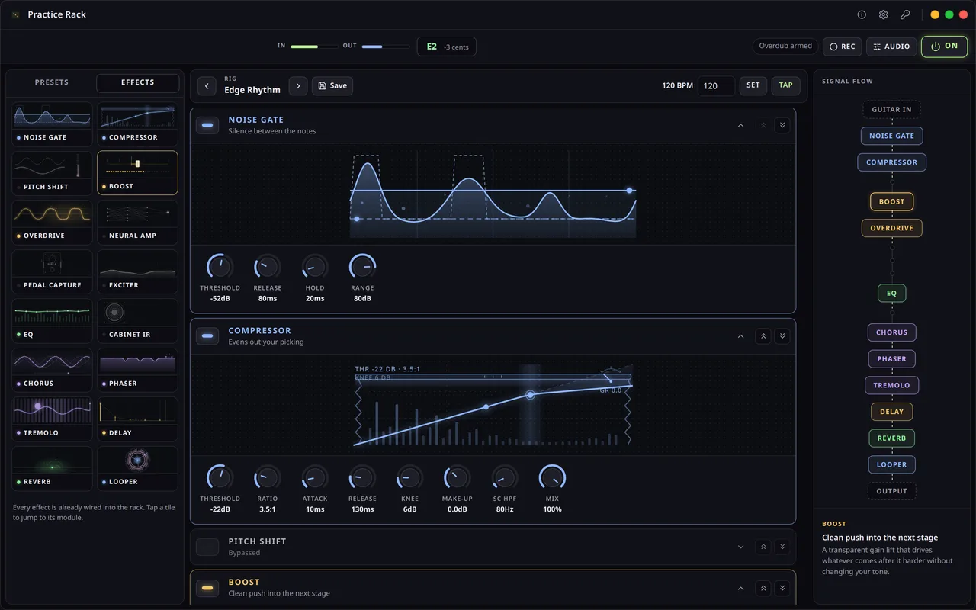Click the TAP tempo button

[x=785, y=85]
